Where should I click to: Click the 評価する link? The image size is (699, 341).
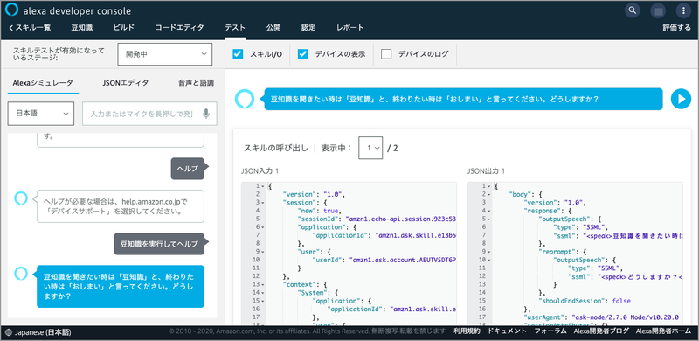coord(676,28)
